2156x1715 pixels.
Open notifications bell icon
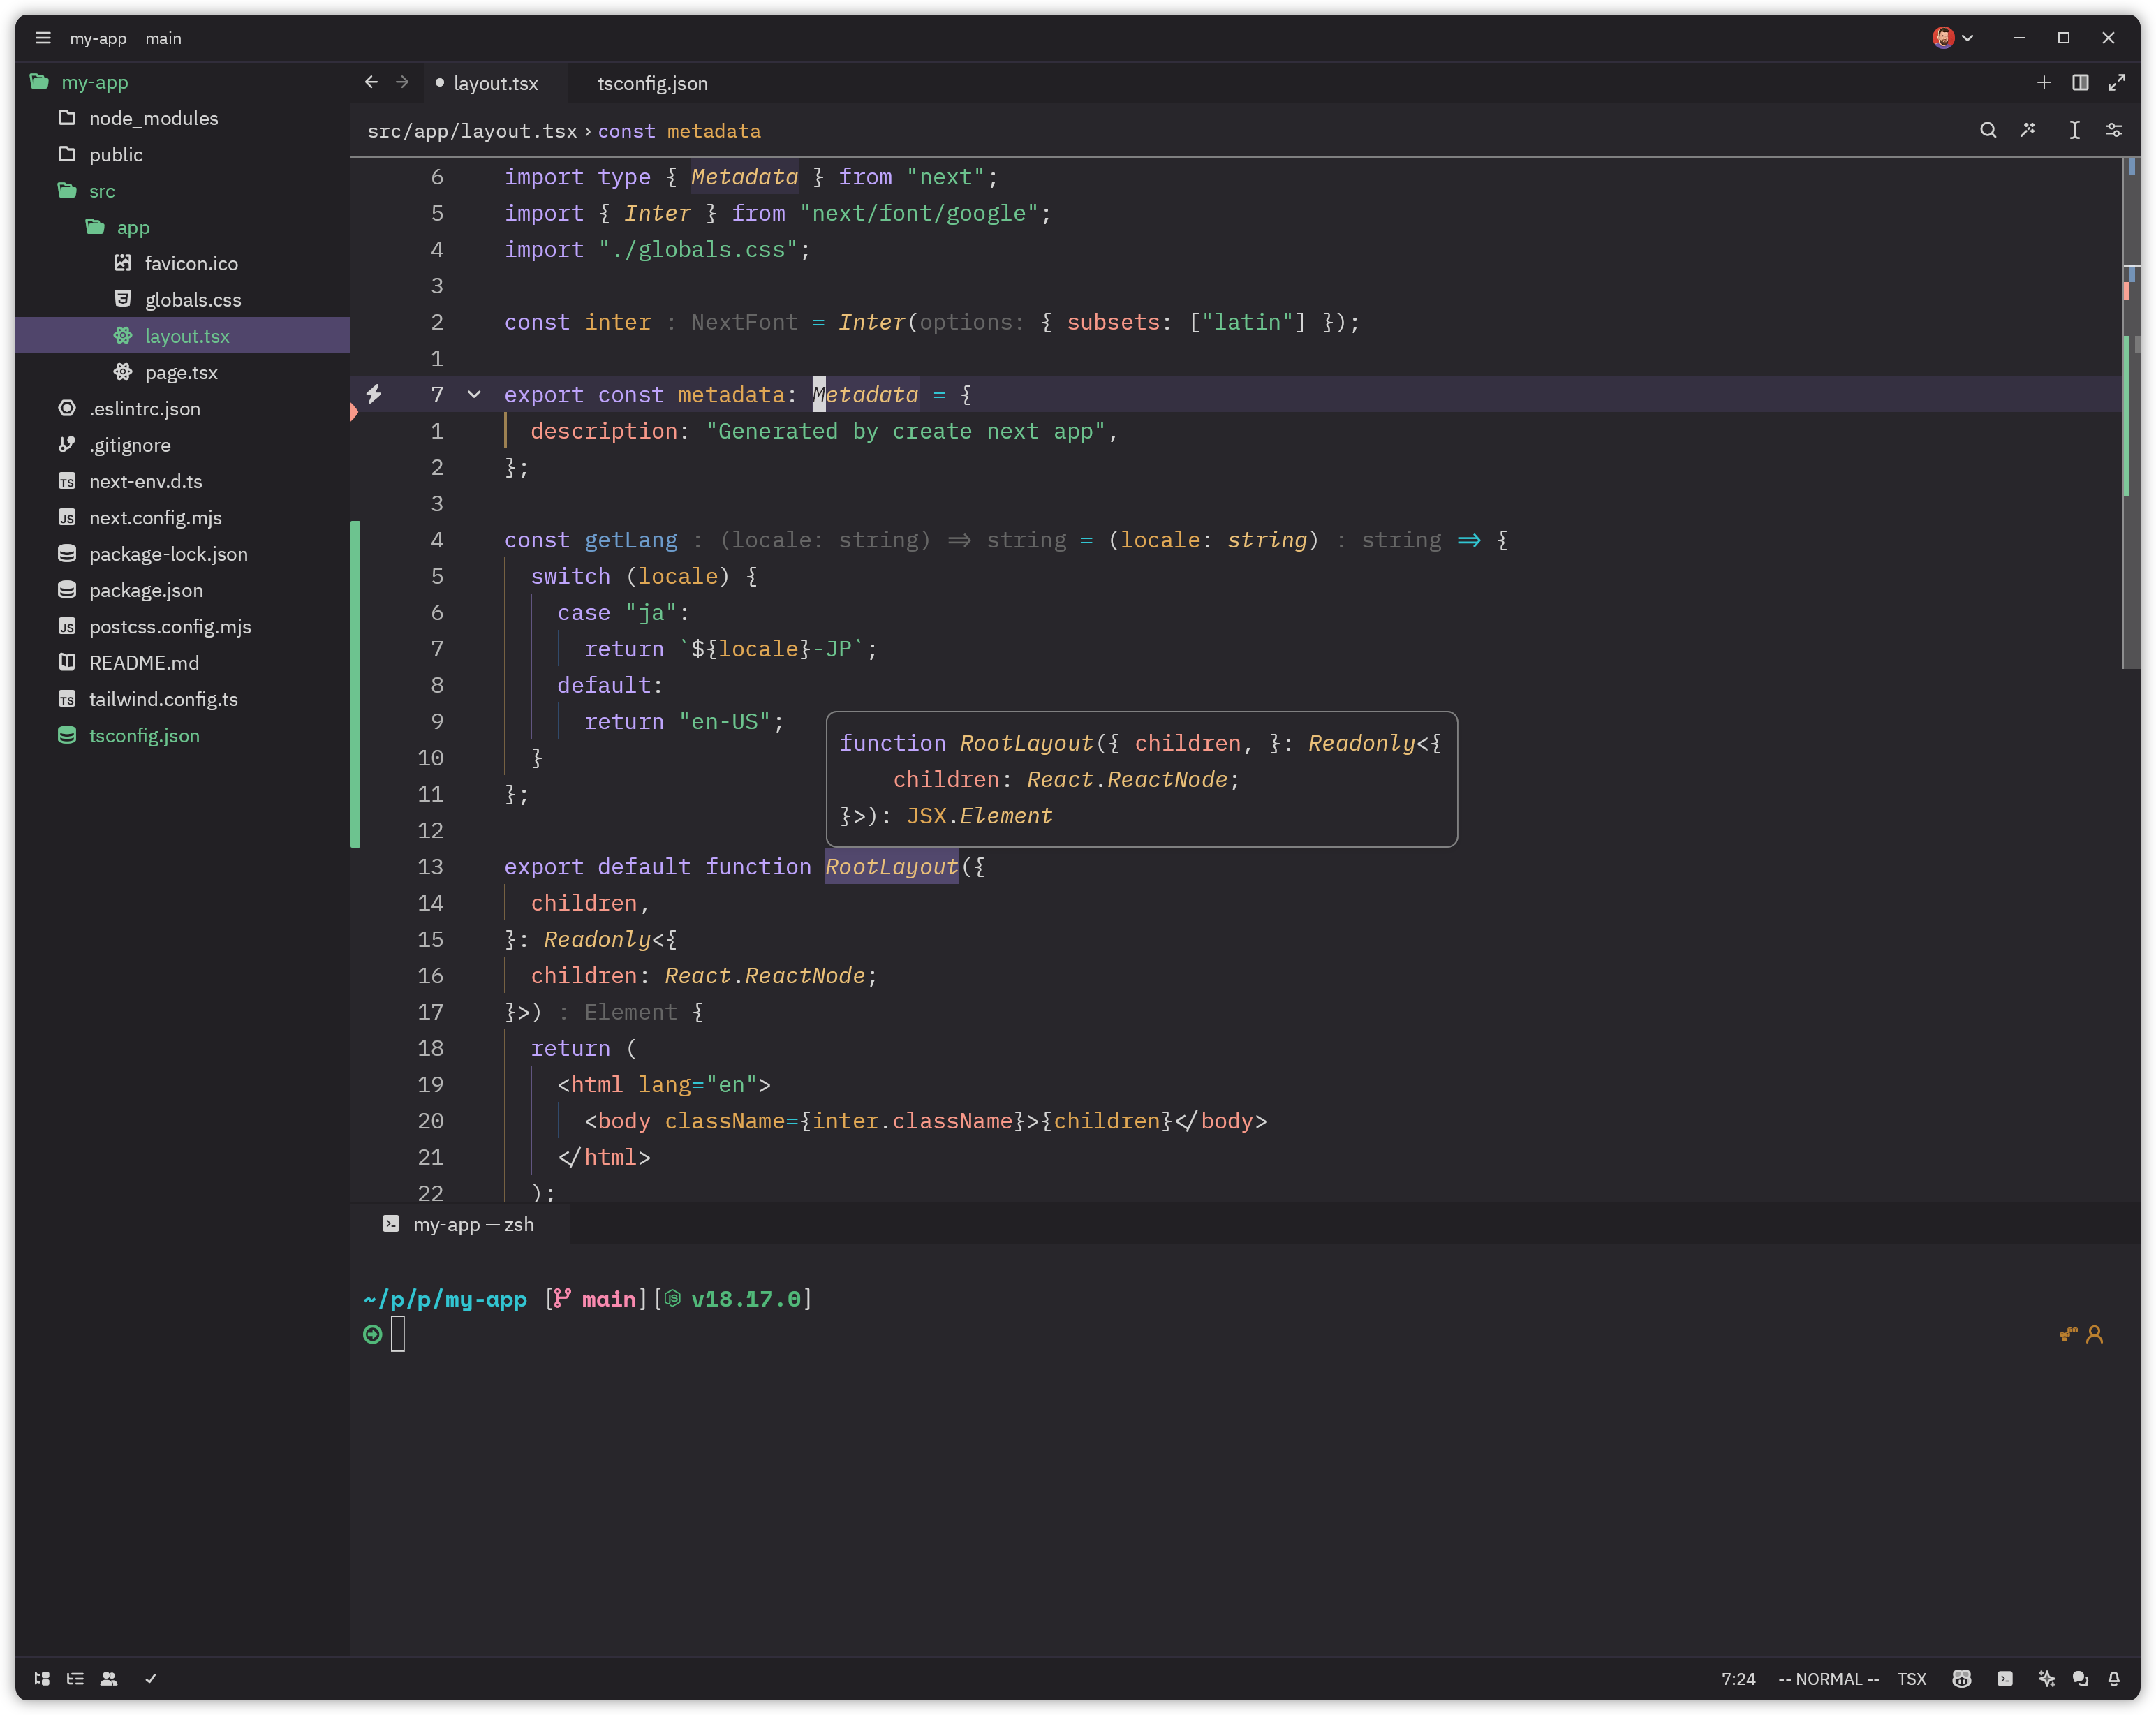(x=2114, y=1679)
